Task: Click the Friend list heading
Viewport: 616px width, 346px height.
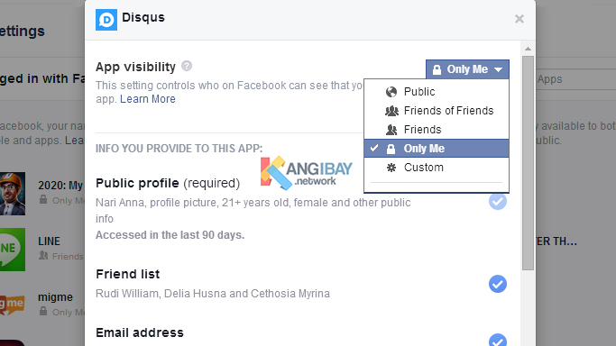Action: point(128,274)
